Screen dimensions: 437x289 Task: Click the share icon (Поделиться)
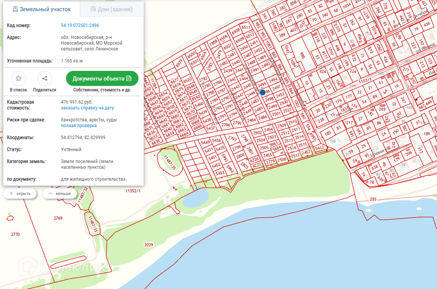point(45,79)
